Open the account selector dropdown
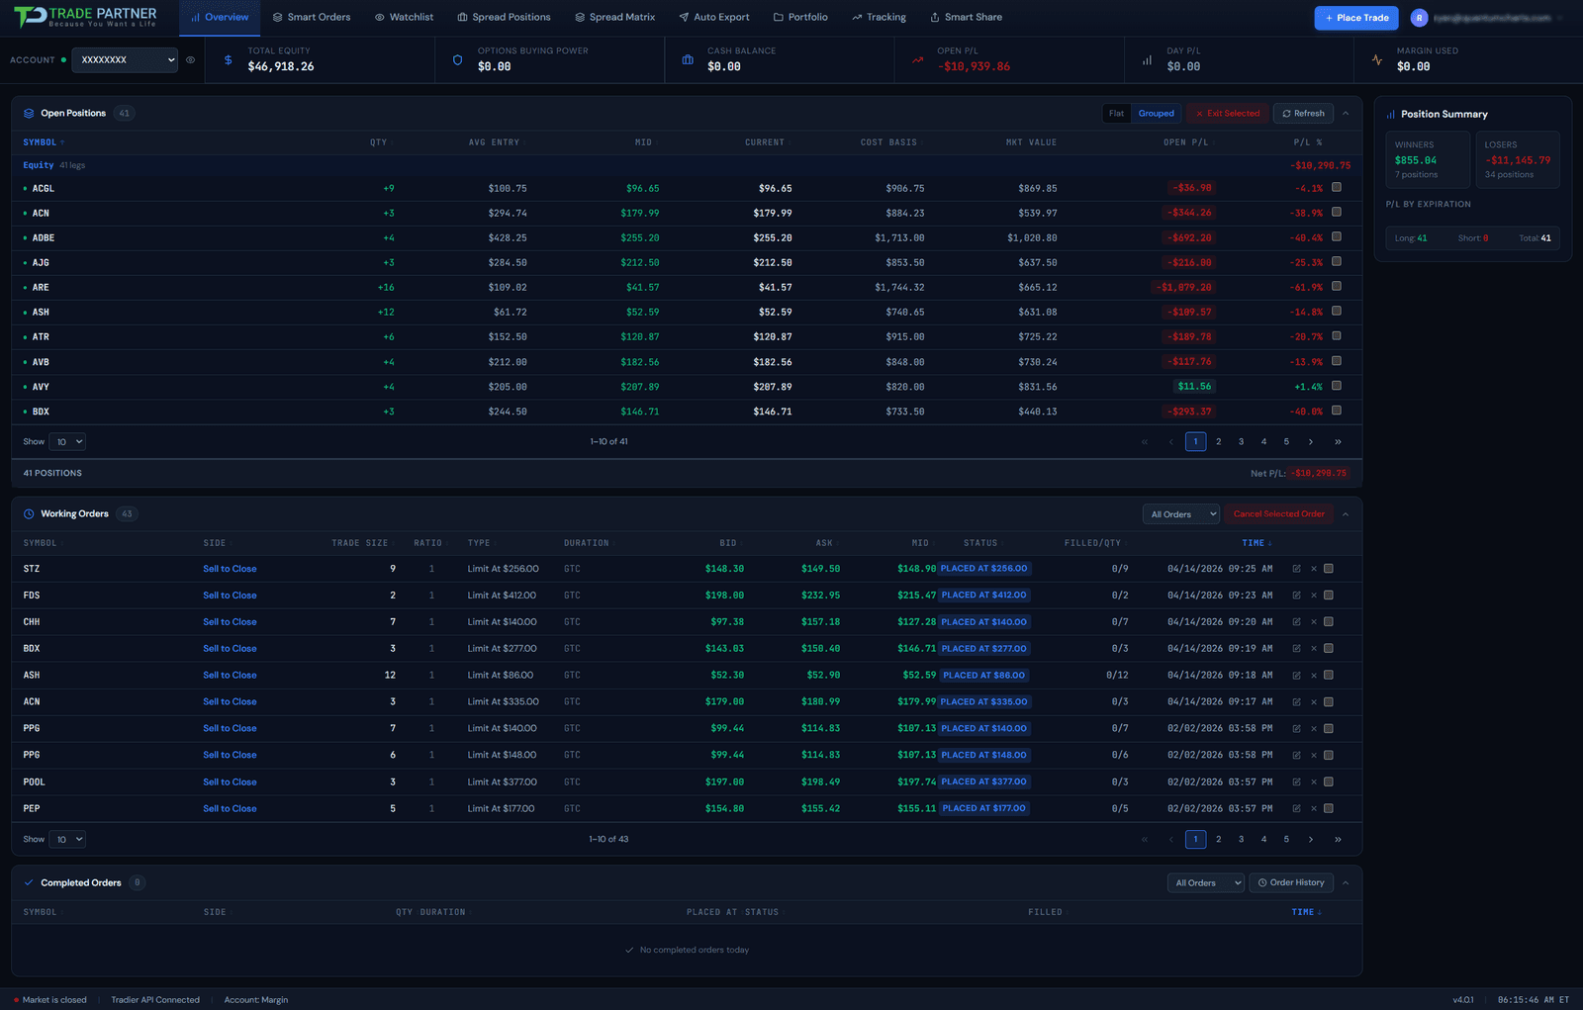 [125, 59]
